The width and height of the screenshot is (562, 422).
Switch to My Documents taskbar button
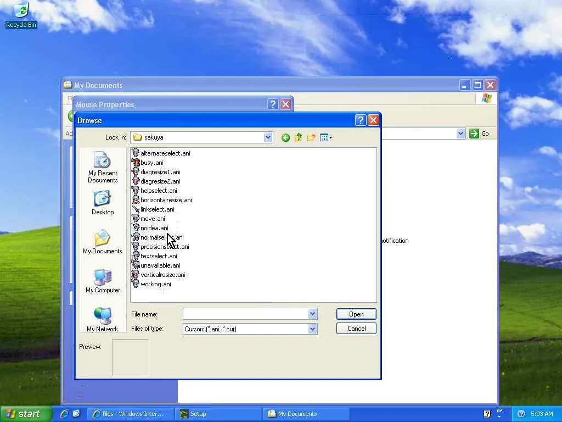tap(306, 414)
